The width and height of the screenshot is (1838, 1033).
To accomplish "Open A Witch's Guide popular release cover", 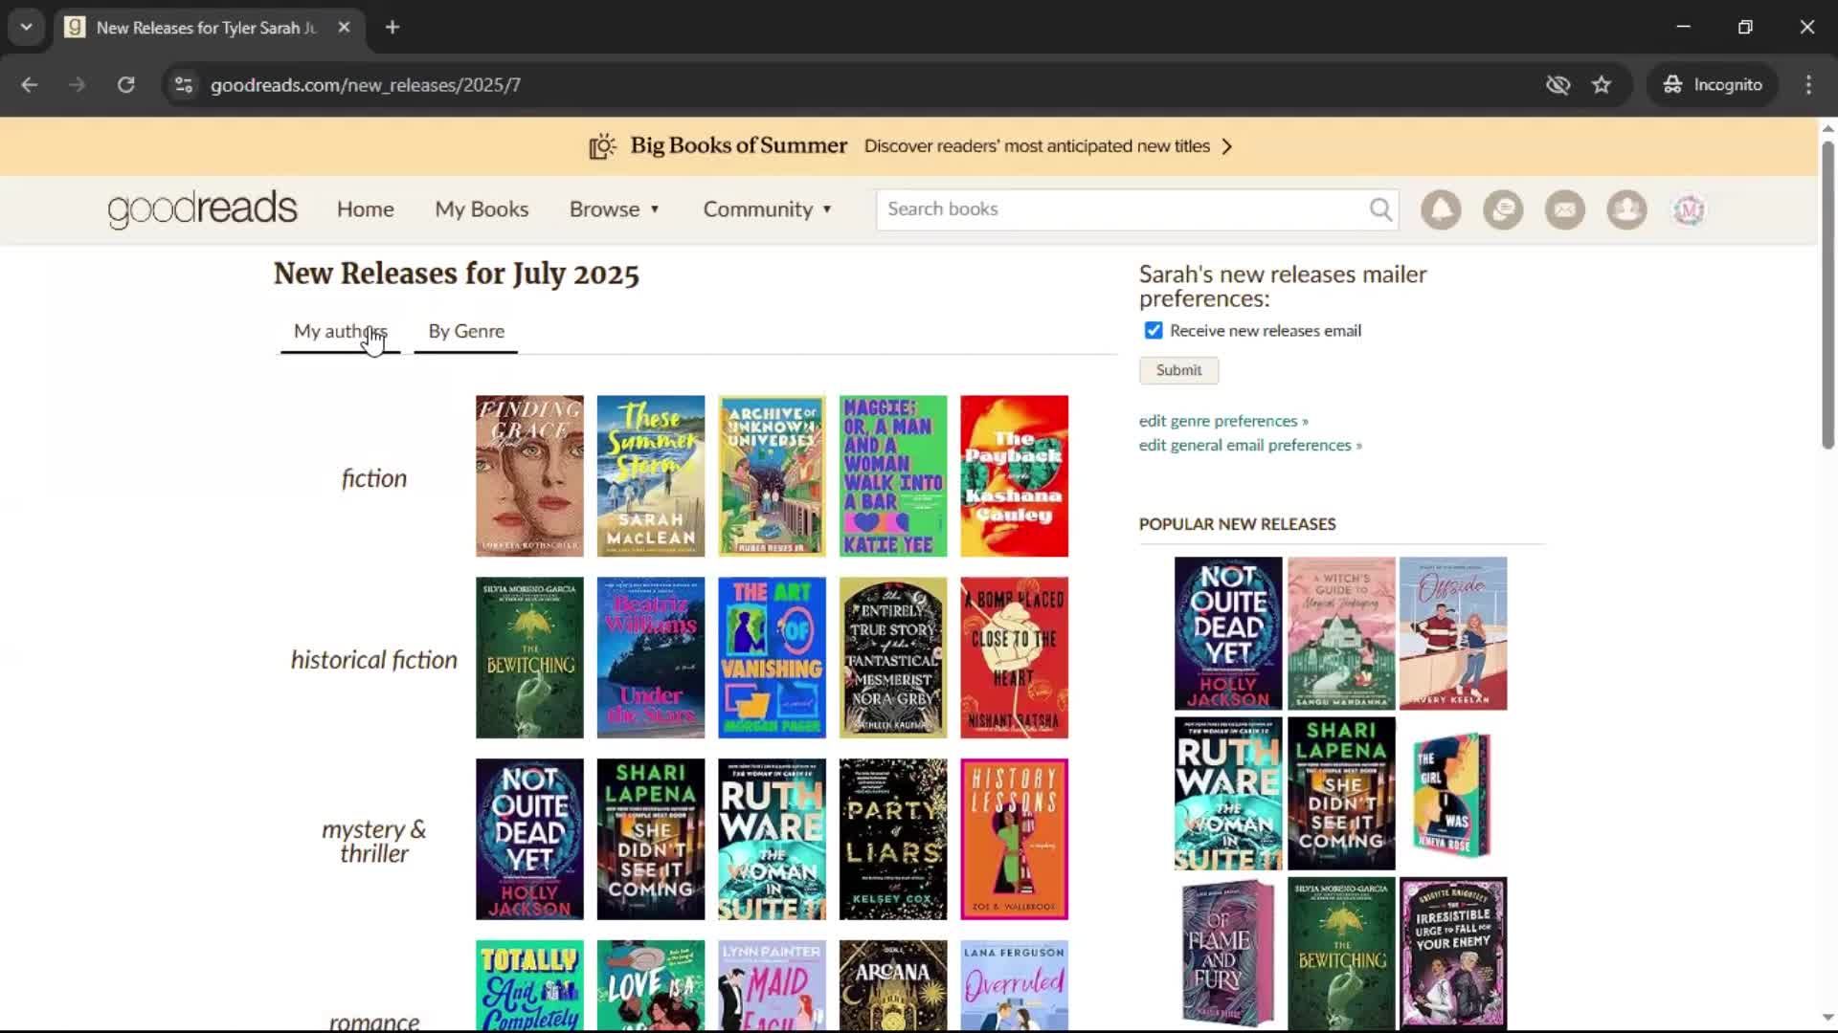I will [x=1341, y=633].
